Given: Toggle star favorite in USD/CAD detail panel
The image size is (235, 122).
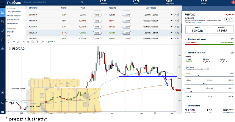Looking at the screenshot, I should point(226,19).
